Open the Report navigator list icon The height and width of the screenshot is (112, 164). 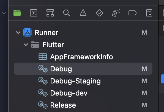click(x=149, y=13)
